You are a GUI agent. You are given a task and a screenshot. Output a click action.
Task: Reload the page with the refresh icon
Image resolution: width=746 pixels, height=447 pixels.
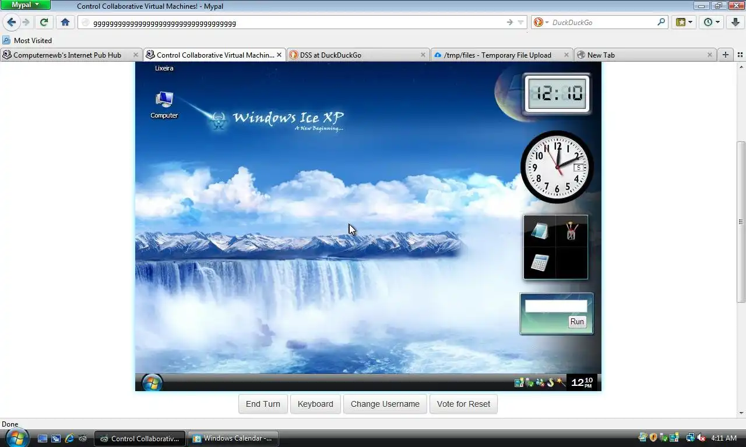pos(44,22)
